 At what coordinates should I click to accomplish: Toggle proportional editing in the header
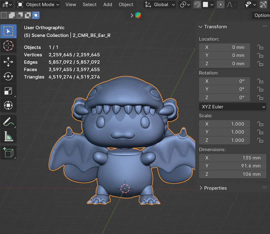click(x=220, y=5)
